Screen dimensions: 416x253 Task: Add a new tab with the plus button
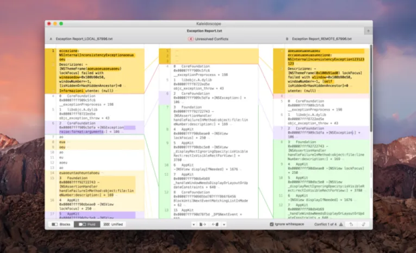368,31
